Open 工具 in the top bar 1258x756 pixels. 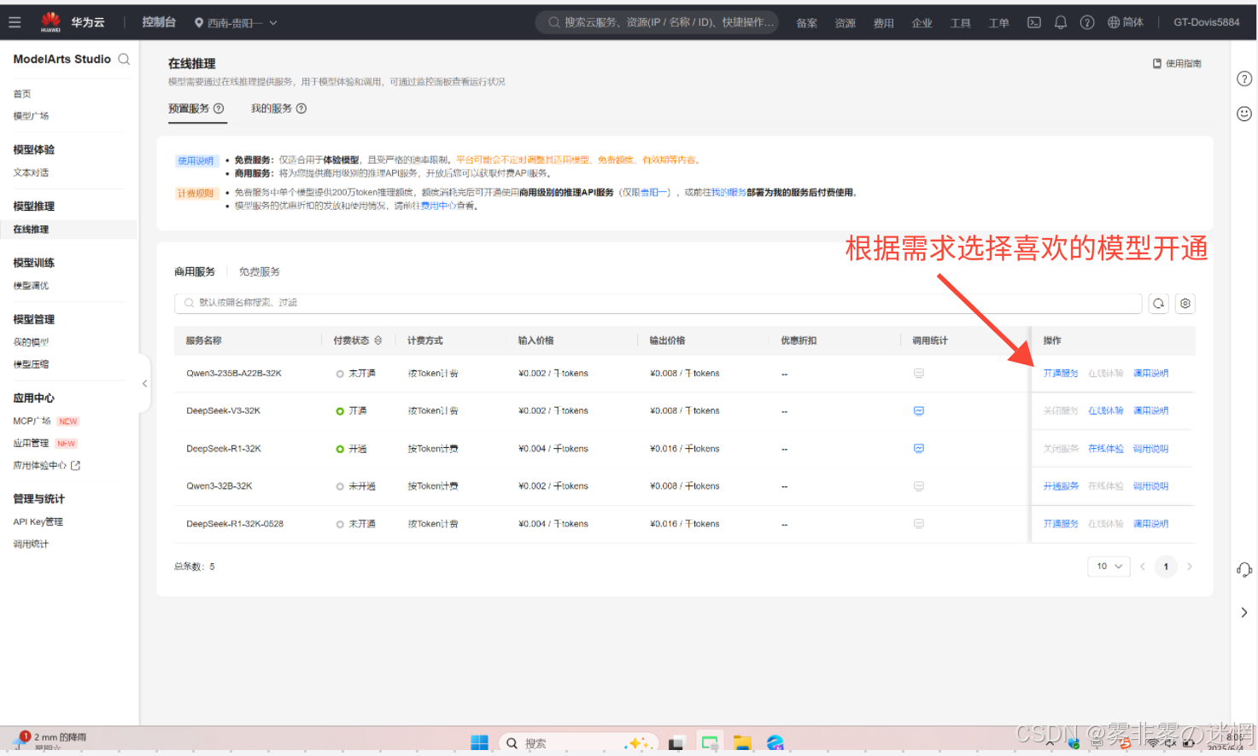pos(960,23)
